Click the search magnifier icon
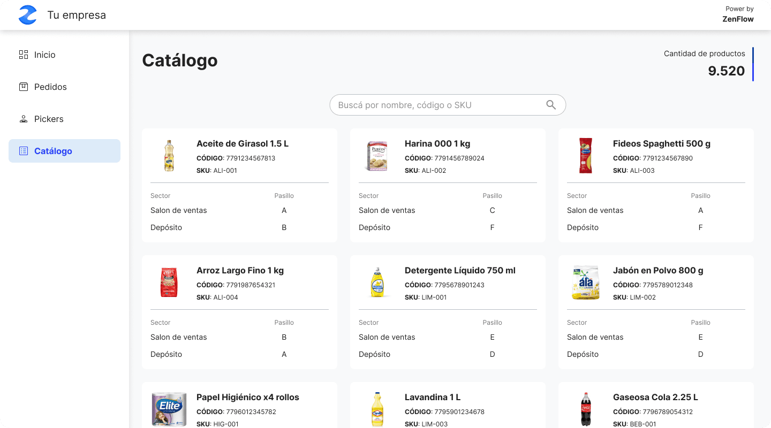 [x=551, y=105]
